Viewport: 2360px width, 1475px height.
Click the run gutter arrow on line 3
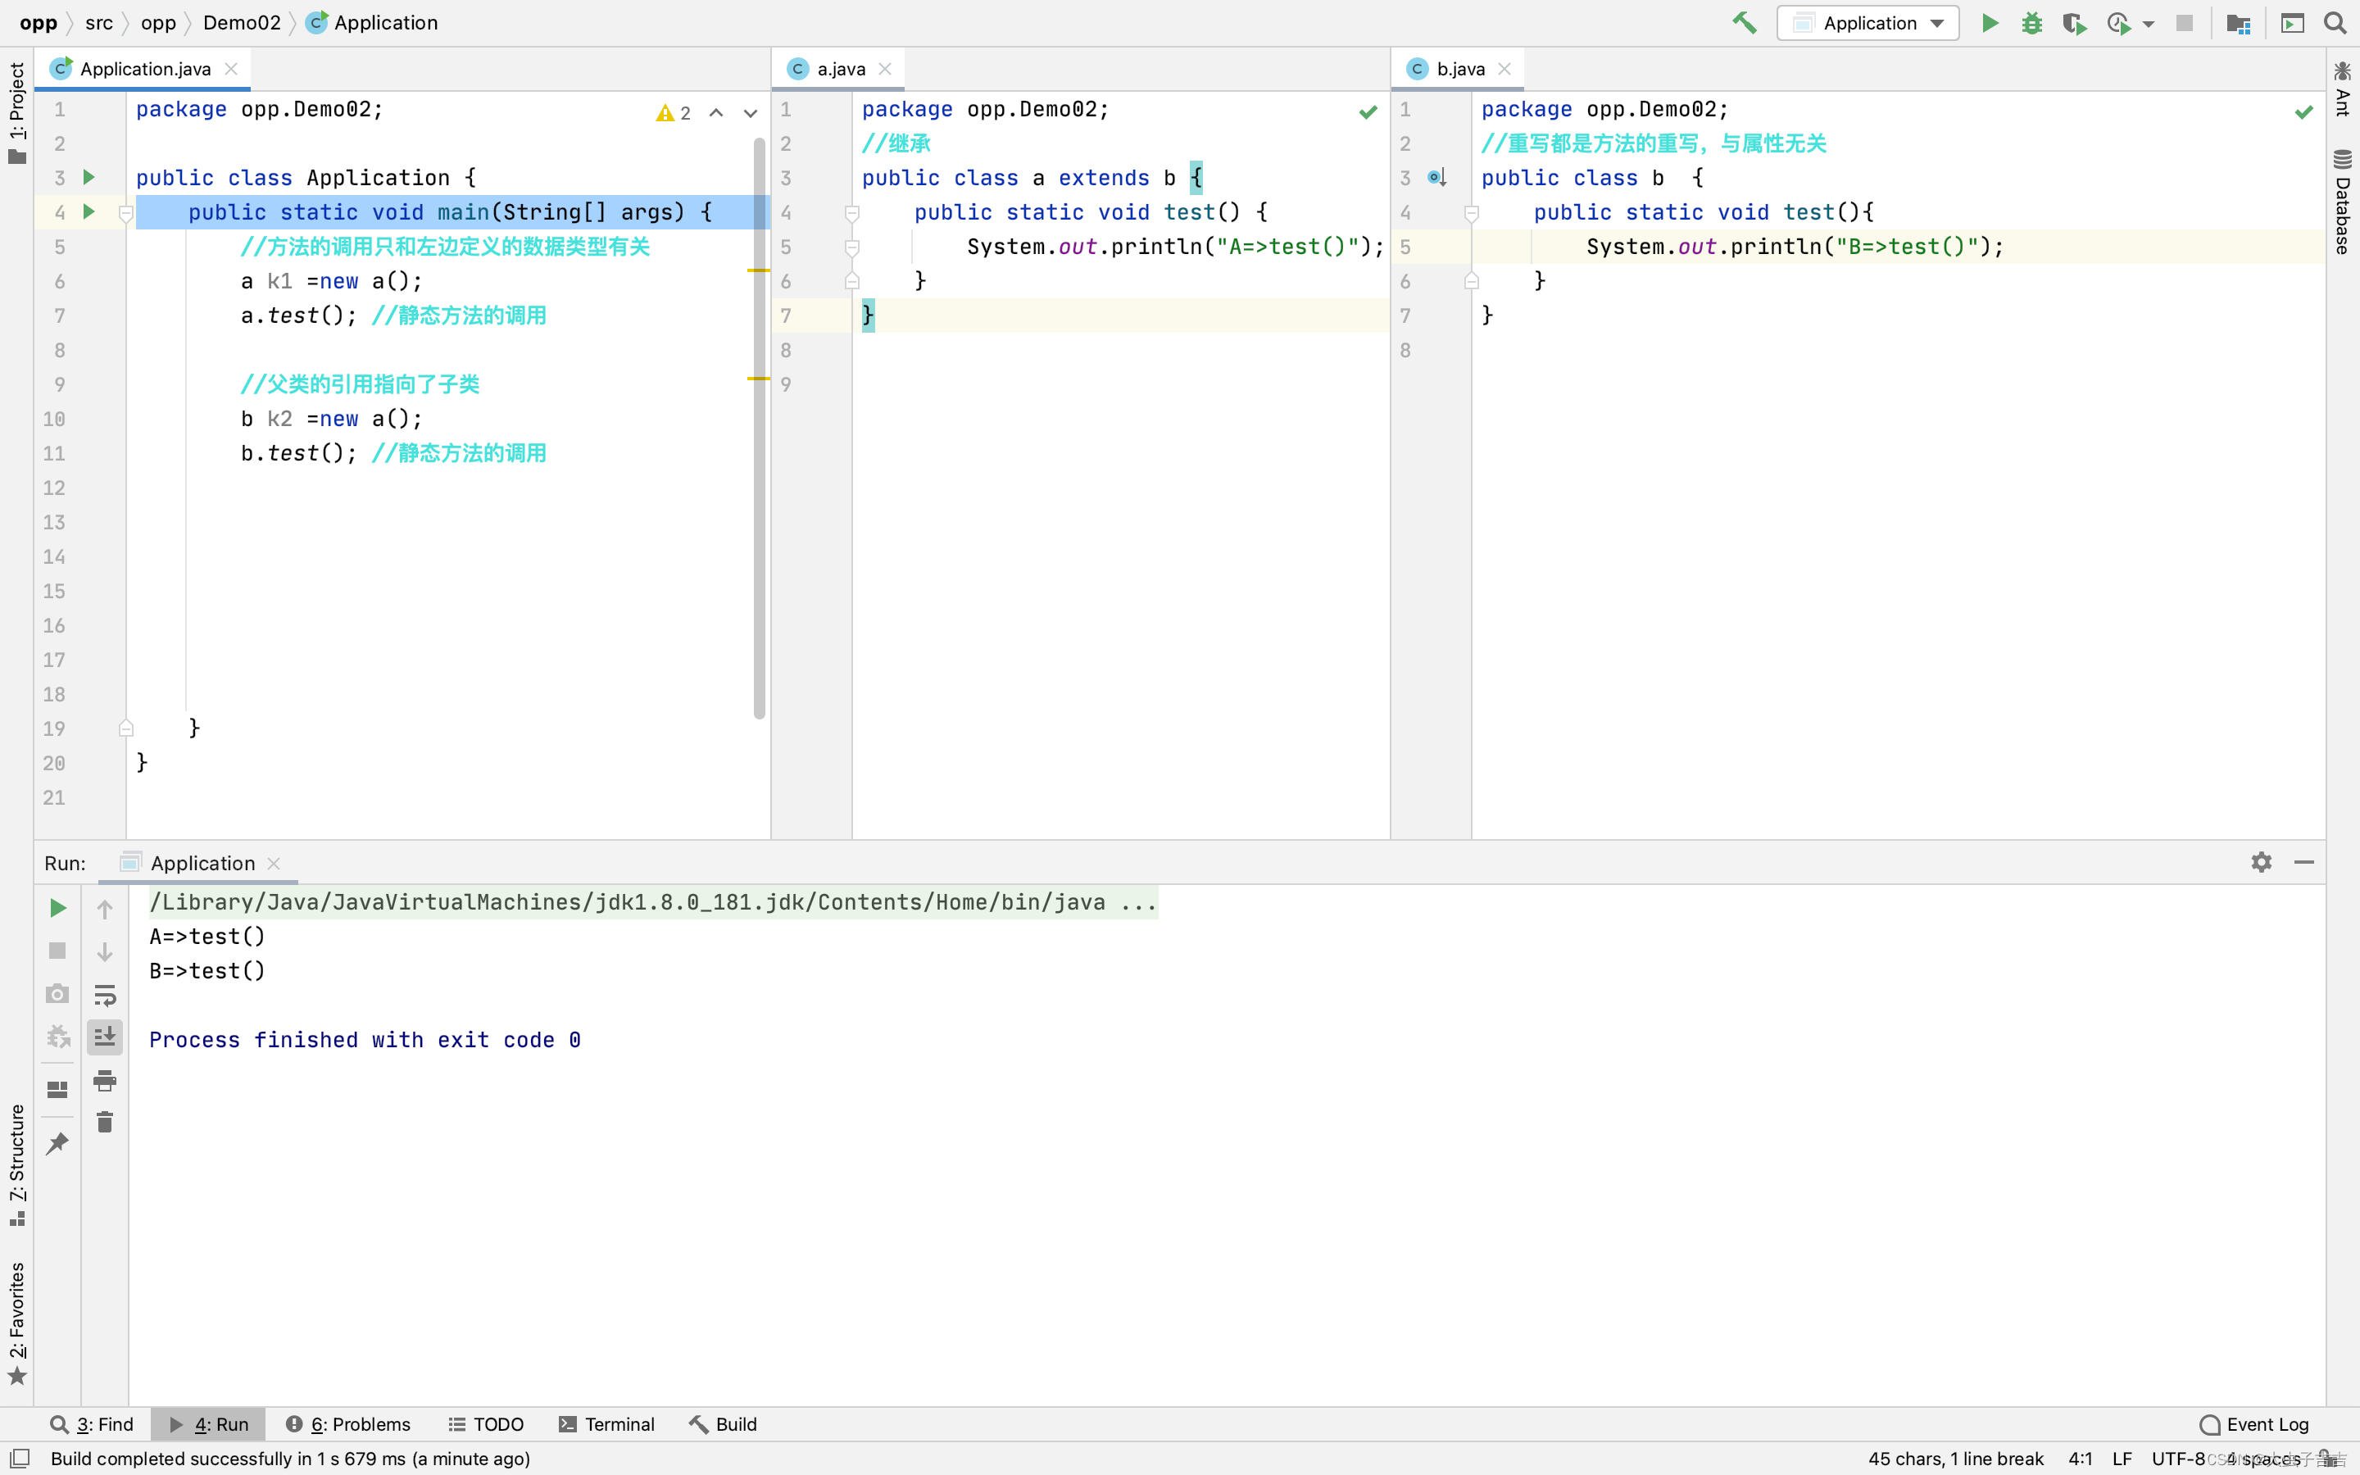(88, 178)
